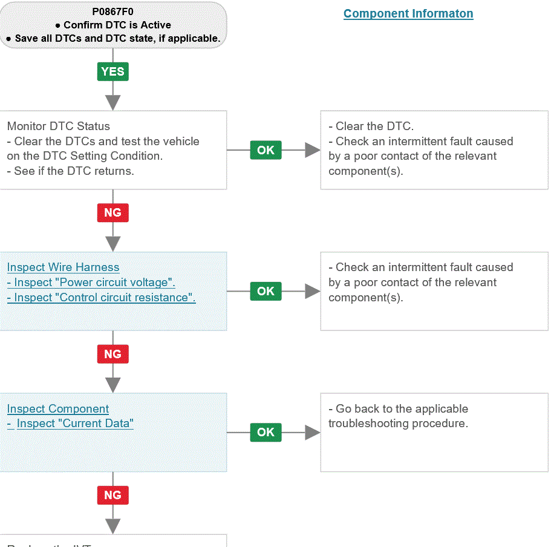Screen dimensions: 551x547
Task: Click the OK badge beside Monitor DTC Status
Action: [x=266, y=150]
